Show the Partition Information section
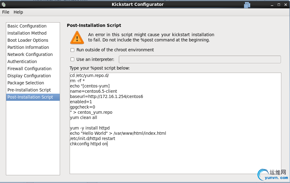 [28, 47]
